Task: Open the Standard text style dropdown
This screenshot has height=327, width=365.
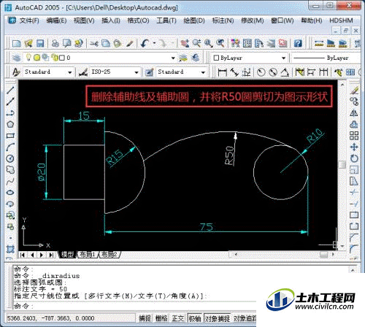Action: pyautogui.click(x=69, y=72)
